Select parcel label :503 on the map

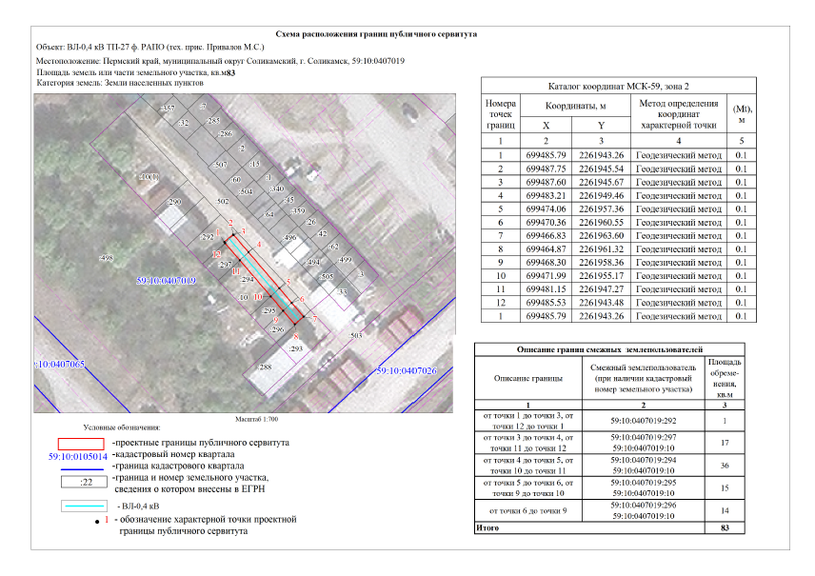355,336
